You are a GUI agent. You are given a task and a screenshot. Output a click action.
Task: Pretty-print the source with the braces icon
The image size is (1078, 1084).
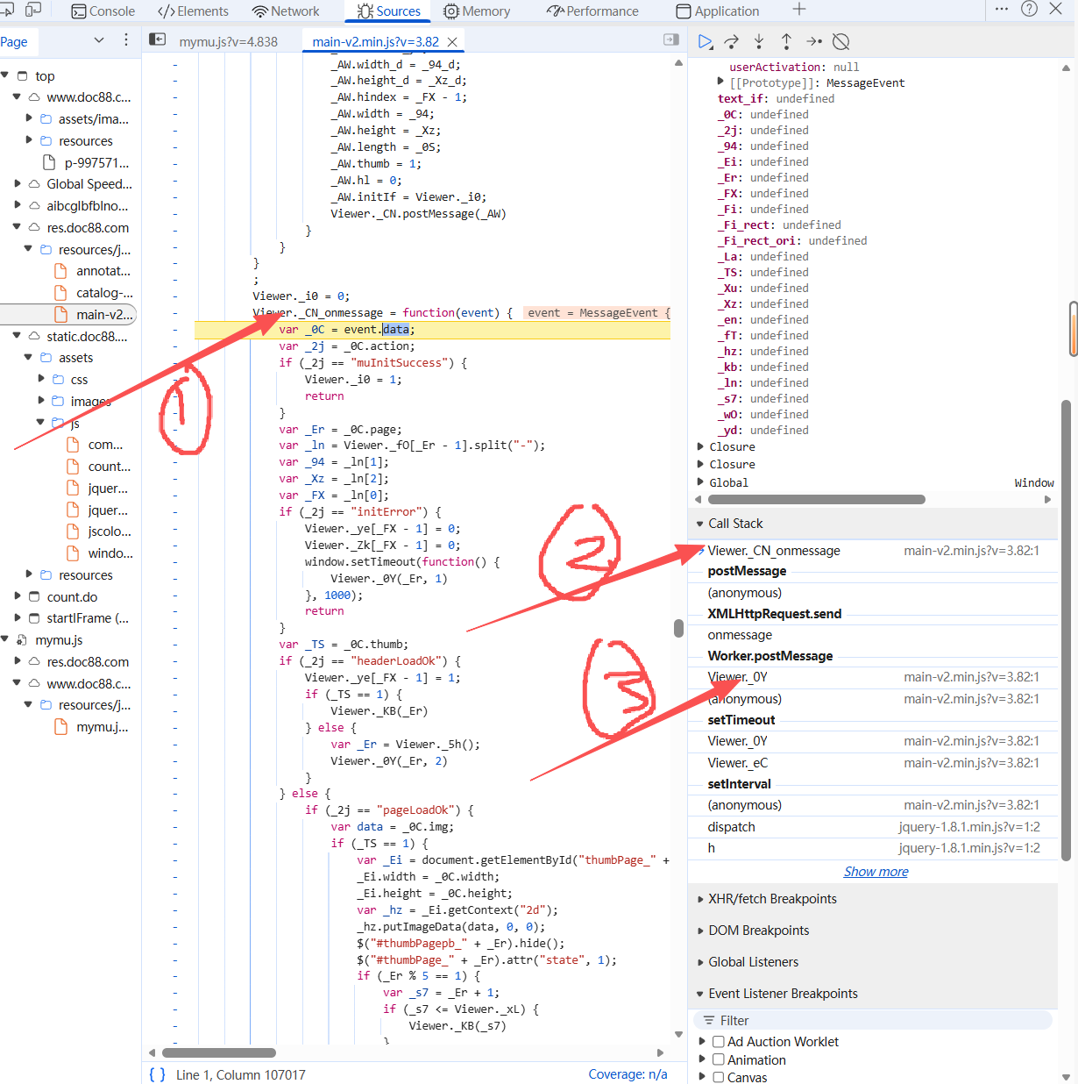(158, 1074)
